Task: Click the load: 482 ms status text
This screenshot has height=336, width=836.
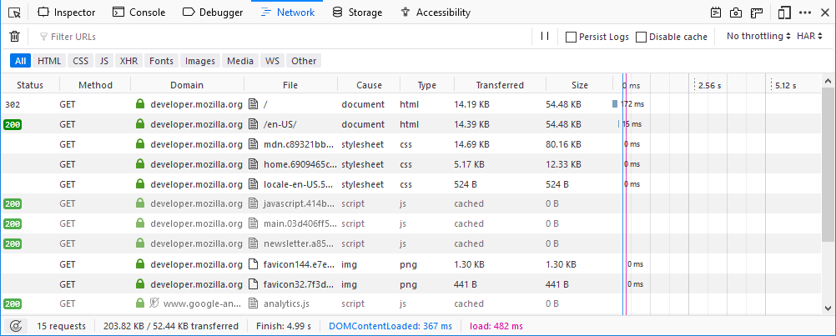Action: [496, 326]
